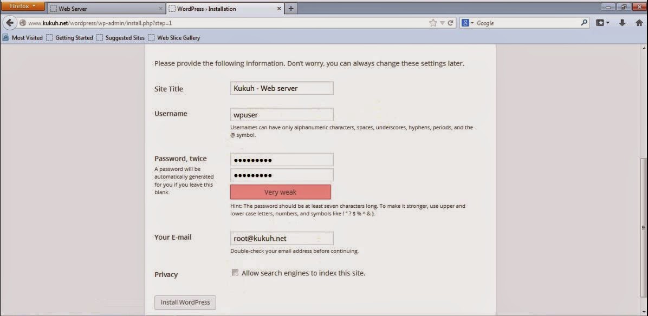Screen dimensions: 648x316
Task: Open the Bookmarks menu icon
Action: coord(602,23)
